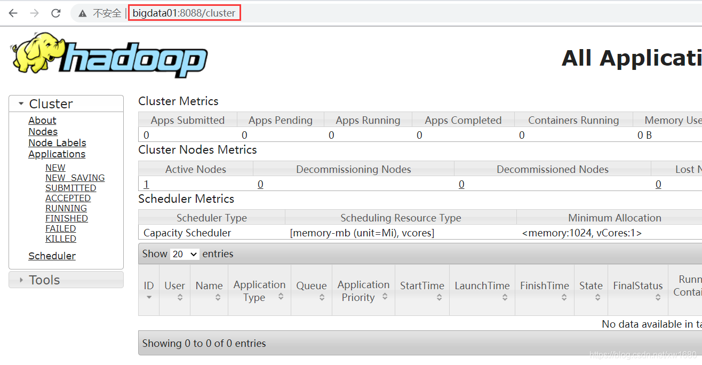Click the Apps Completed column header

(463, 120)
